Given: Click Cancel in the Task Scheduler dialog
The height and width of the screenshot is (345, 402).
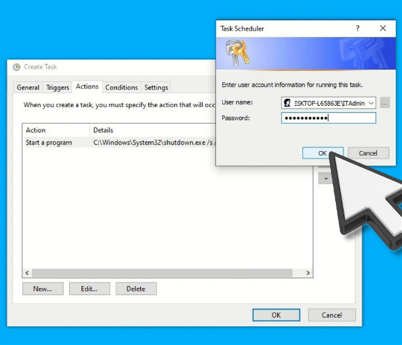Looking at the screenshot, I should [x=369, y=153].
